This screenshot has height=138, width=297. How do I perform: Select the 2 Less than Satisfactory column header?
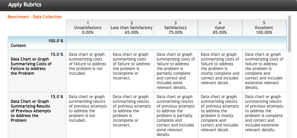132,28
